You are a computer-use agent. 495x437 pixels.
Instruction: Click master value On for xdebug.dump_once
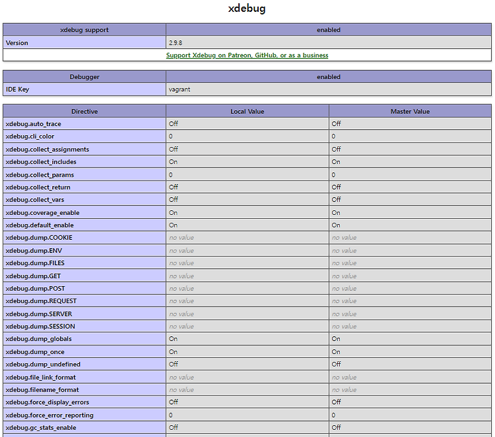click(336, 352)
